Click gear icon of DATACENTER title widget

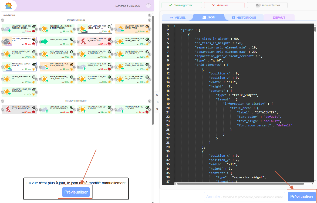click(x=150, y=15)
